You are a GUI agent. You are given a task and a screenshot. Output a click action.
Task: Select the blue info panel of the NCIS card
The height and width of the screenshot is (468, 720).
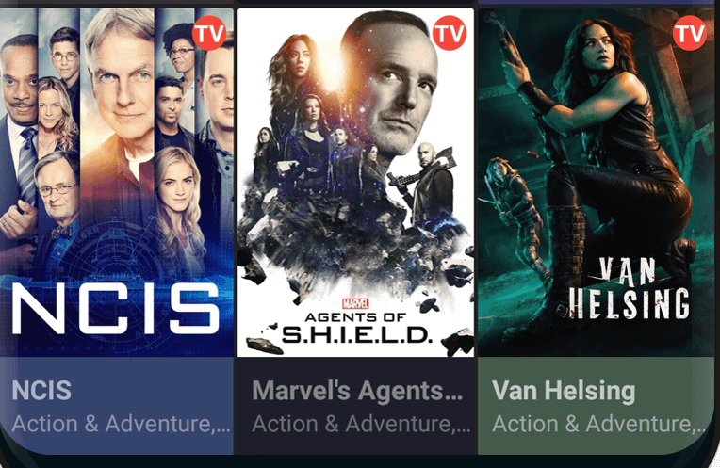(117, 406)
